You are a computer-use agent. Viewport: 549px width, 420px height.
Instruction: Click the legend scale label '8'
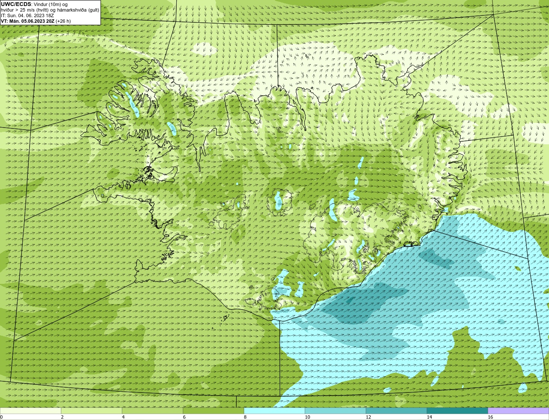(245, 417)
